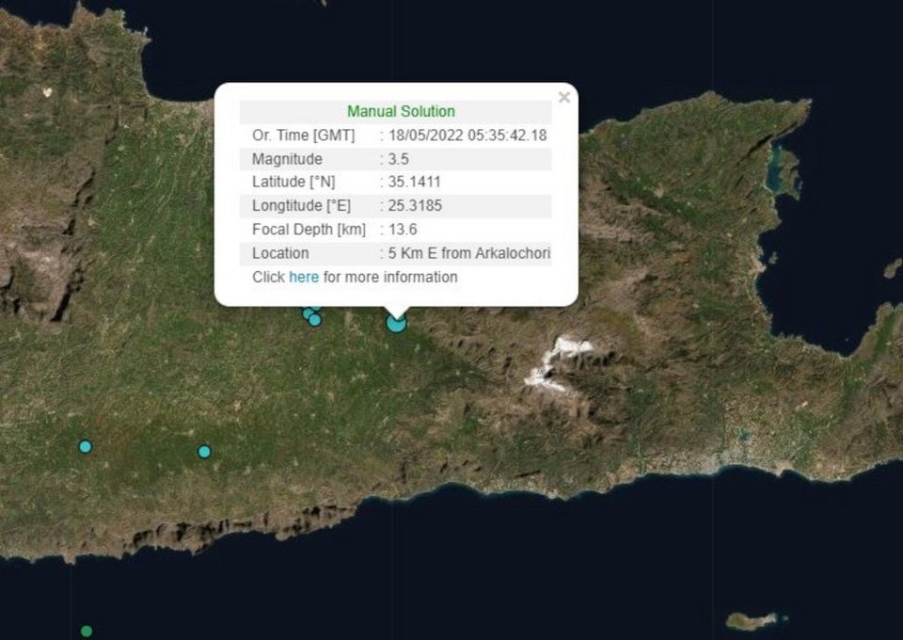Click the green earthquake marker in the sea
903x640 pixels.
click(87, 632)
